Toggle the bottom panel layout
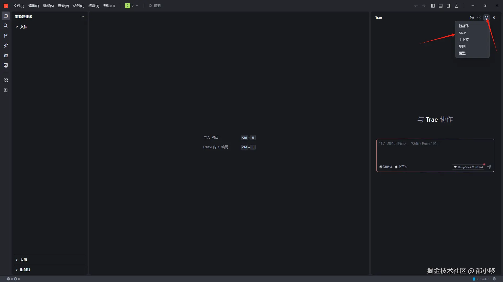This screenshot has width=503, height=282. [x=441, y=6]
